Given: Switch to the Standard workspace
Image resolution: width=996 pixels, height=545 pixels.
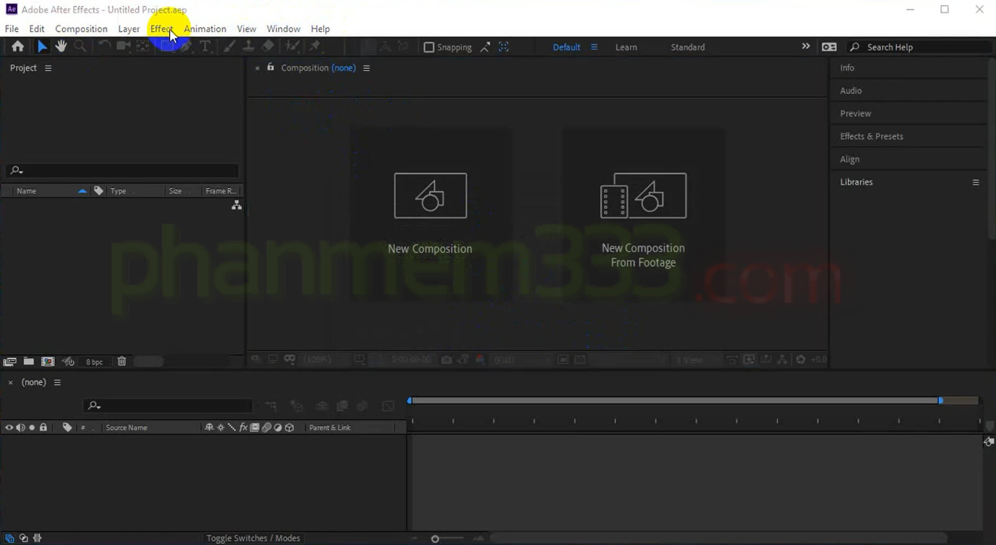Looking at the screenshot, I should point(688,47).
